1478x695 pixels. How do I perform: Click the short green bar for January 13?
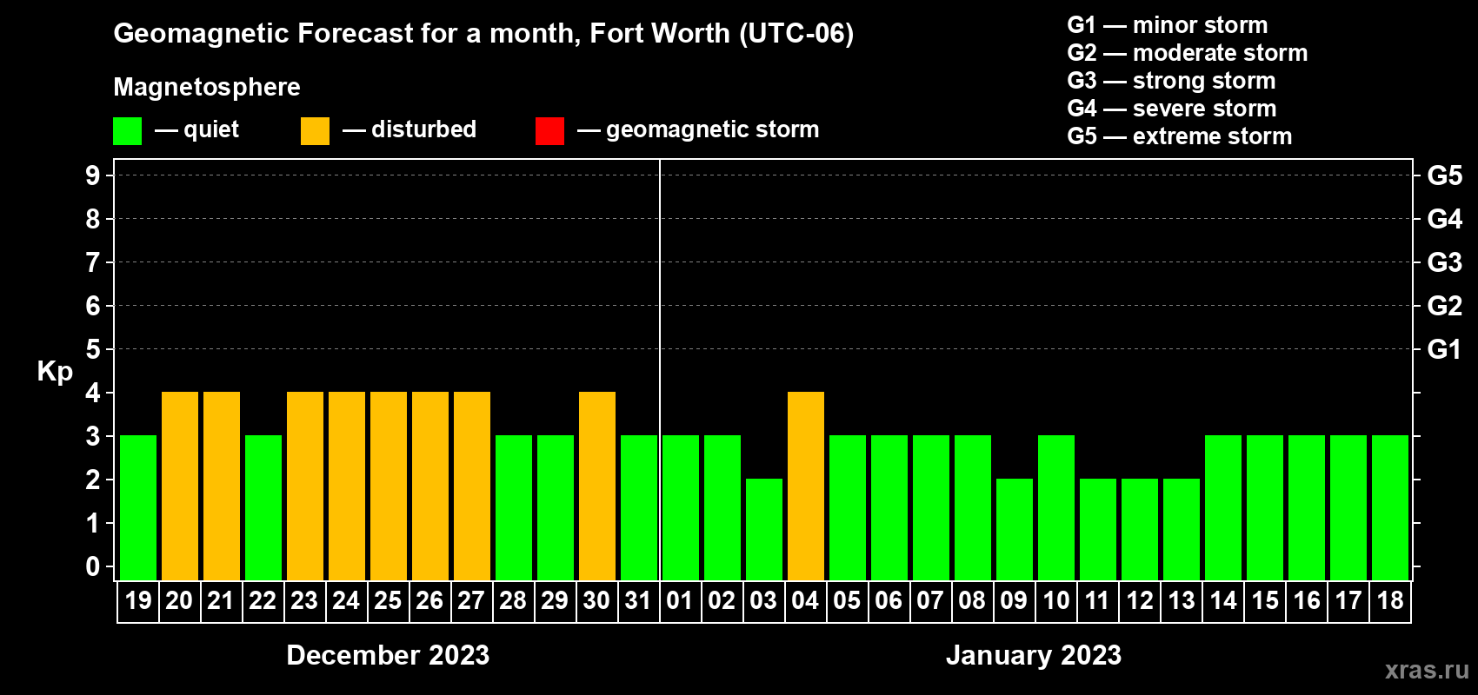[x=1182, y=529]
